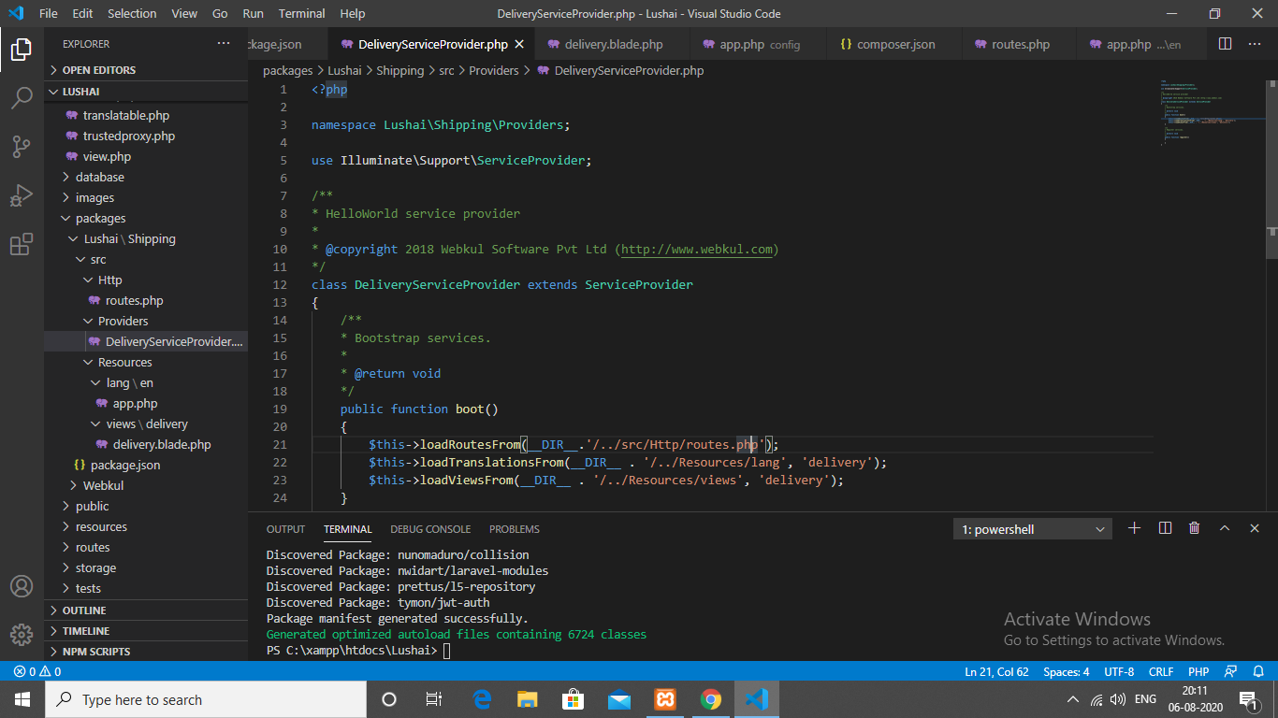
Task: Kill terminal with trash icon
Action: click(x=1195, y=528)
